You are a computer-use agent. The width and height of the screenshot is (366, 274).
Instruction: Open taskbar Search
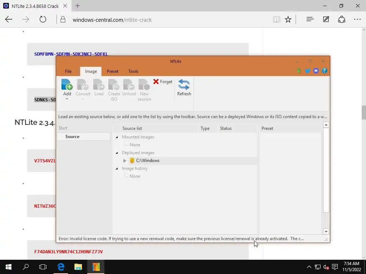point(26,267)
